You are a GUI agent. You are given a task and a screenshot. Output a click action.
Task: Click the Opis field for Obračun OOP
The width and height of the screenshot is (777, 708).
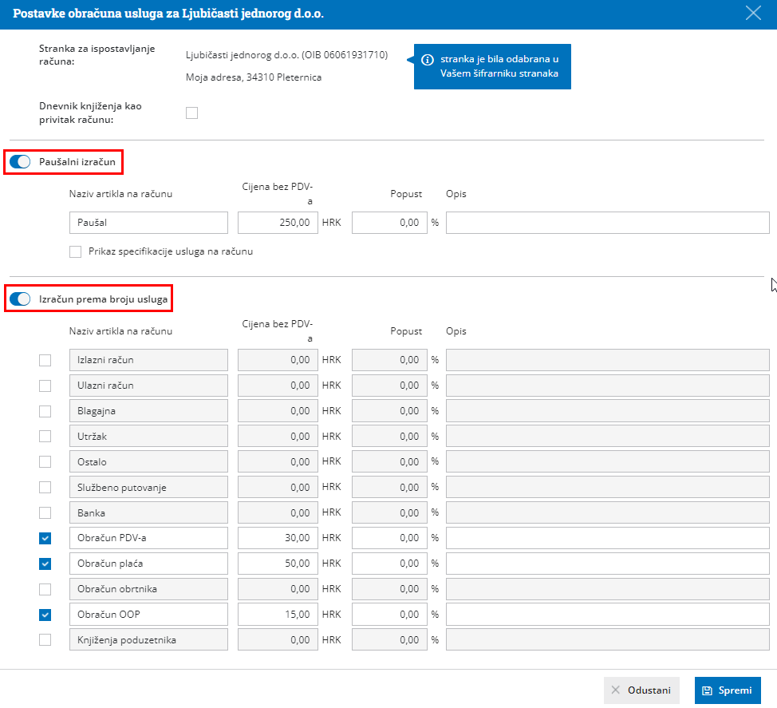click(x=607, y=615)
